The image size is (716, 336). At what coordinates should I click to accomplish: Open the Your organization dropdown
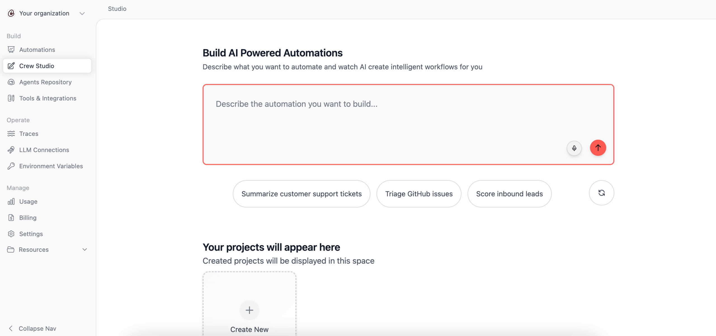[x=82, y=13]
